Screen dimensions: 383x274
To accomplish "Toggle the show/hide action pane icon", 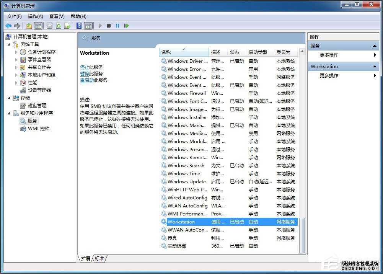I will [88, 26].
